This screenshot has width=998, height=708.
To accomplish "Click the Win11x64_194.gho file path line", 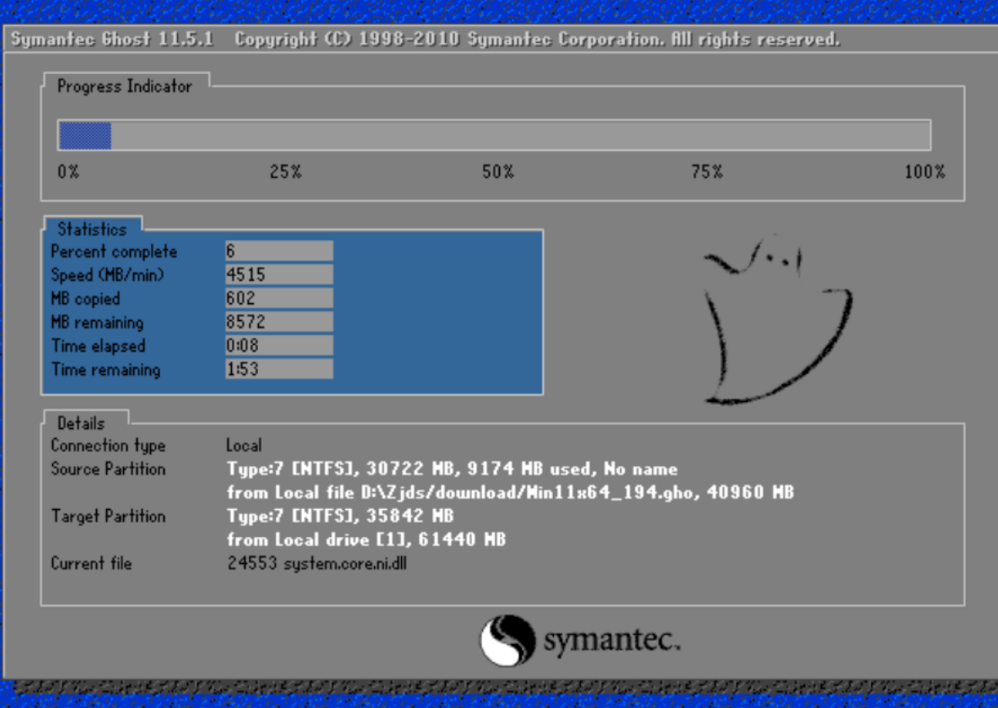I will [511, 492].
